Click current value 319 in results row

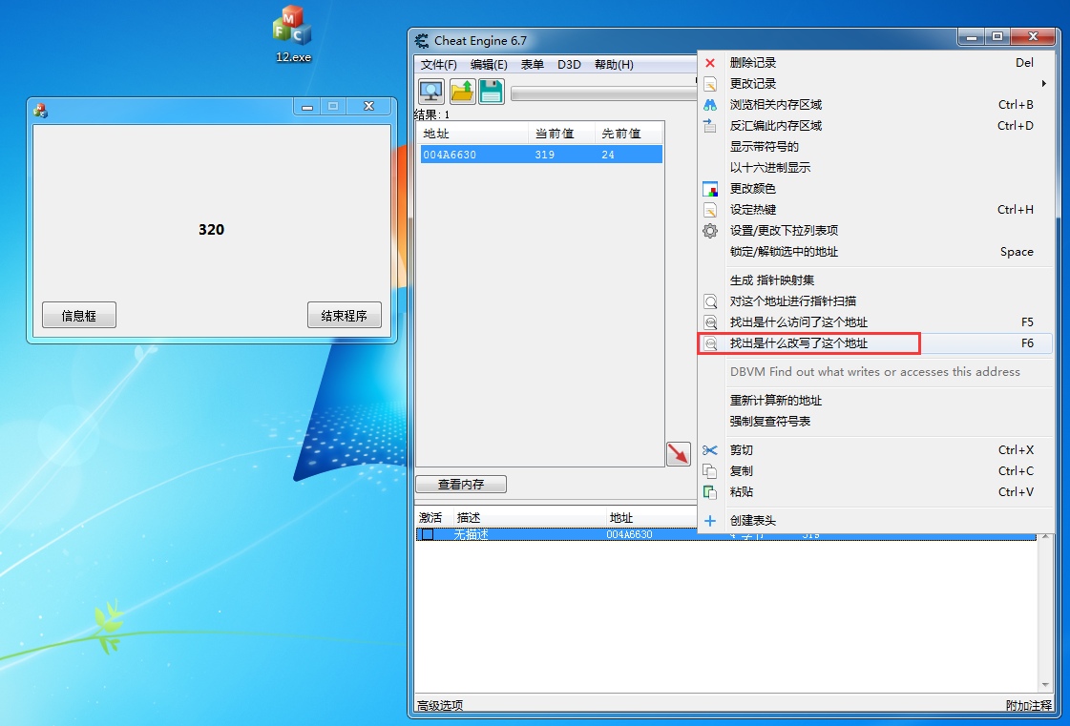[545, 155]
